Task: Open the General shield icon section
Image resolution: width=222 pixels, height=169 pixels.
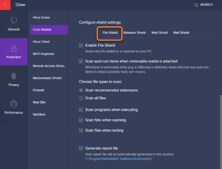Action: 14,21
